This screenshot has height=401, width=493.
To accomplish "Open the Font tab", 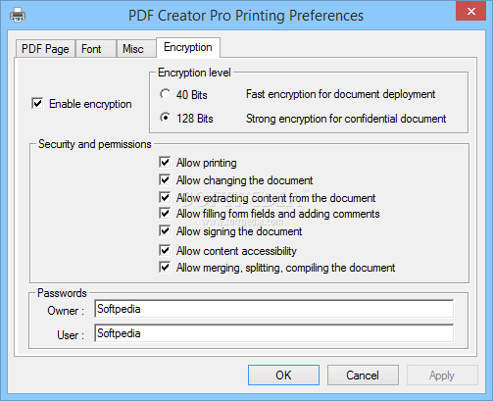I will [96, 49].
